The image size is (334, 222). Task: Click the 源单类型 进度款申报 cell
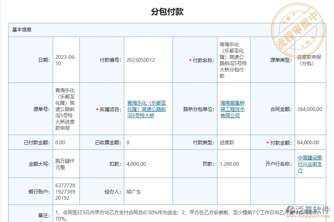pos(310,60)
